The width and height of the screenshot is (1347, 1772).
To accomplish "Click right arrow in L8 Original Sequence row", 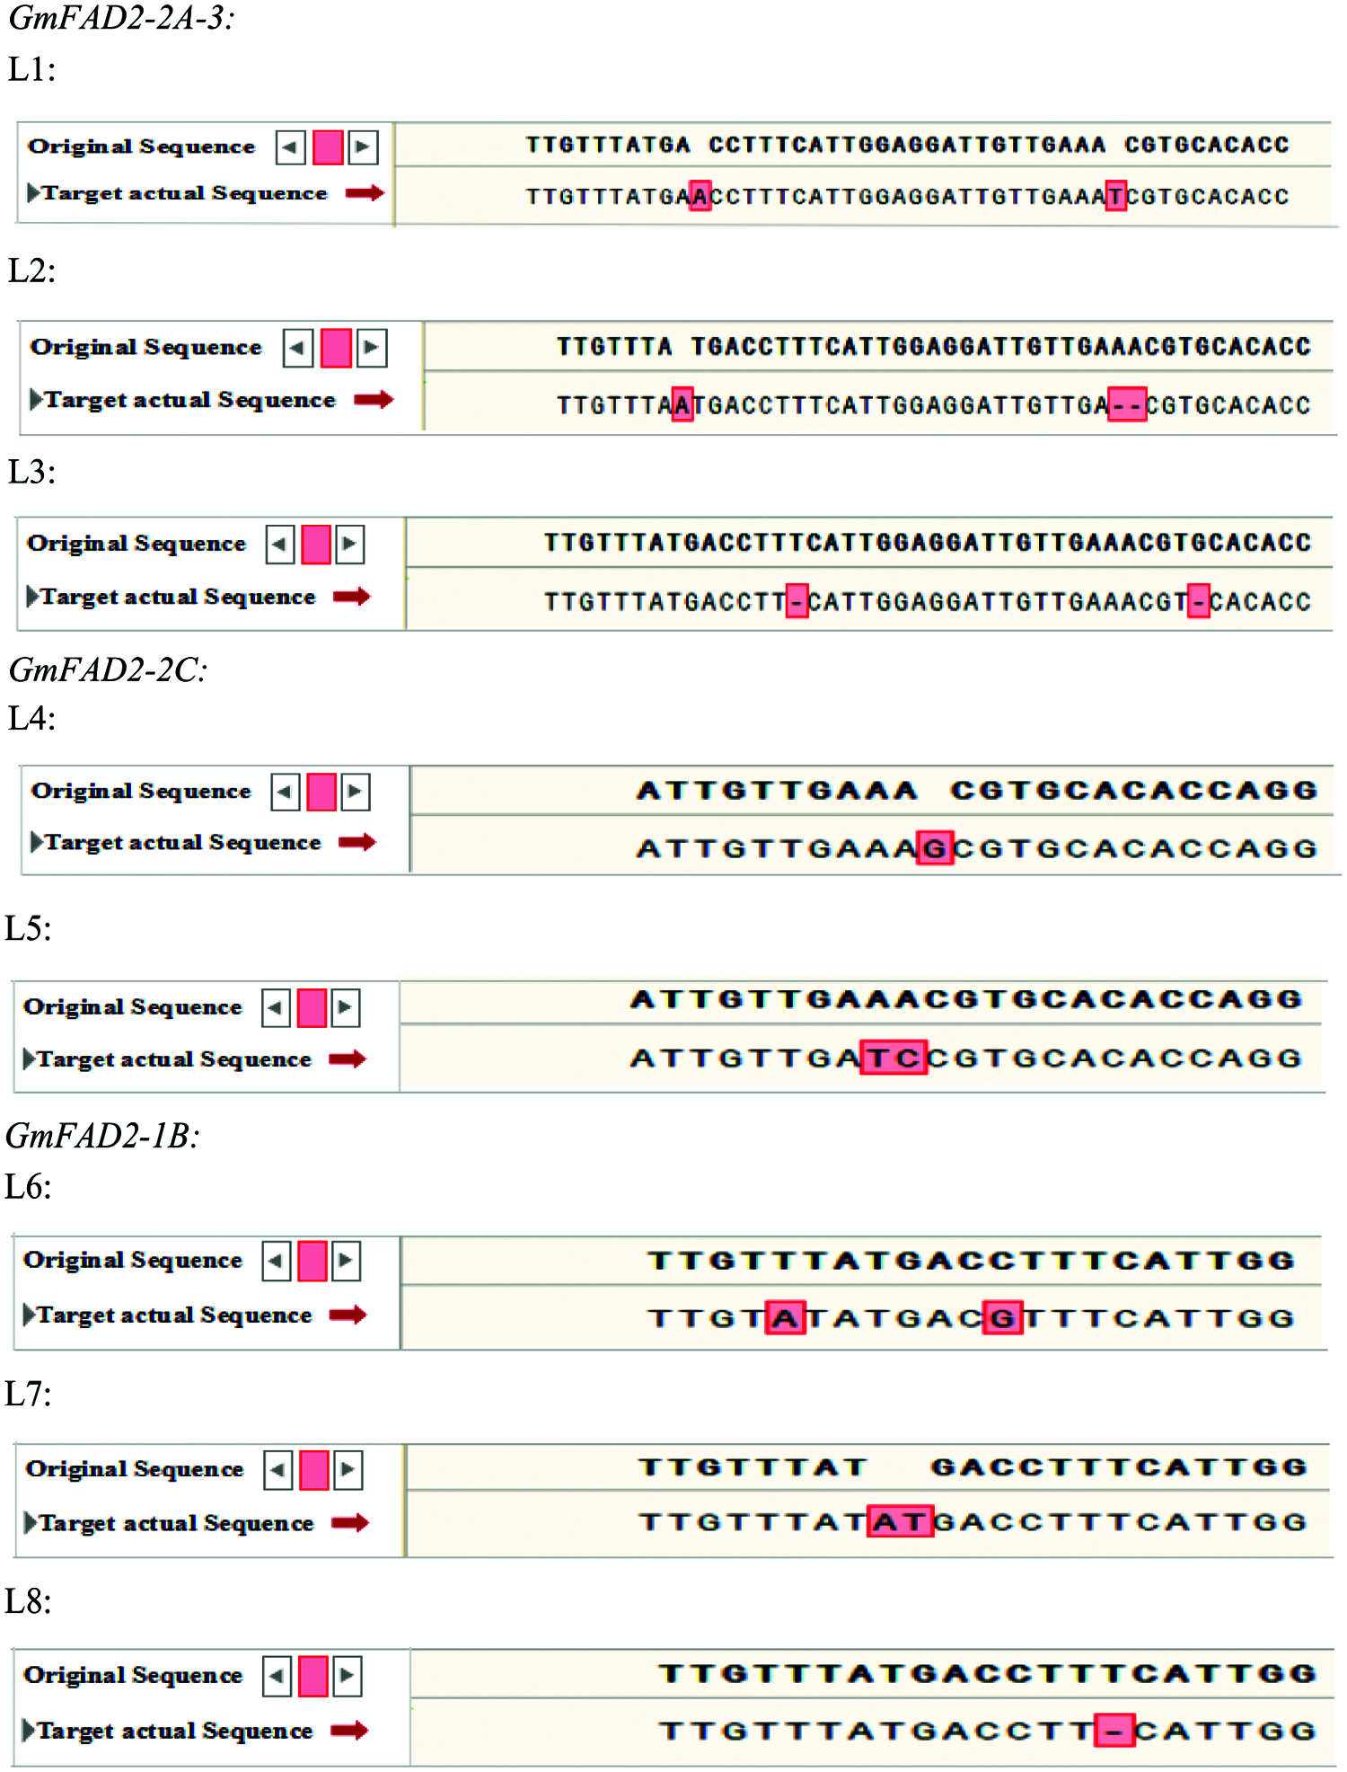I will point(348,1676).
